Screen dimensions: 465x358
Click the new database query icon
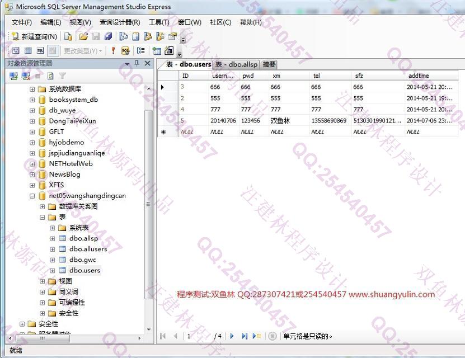(x=68, y=36)
